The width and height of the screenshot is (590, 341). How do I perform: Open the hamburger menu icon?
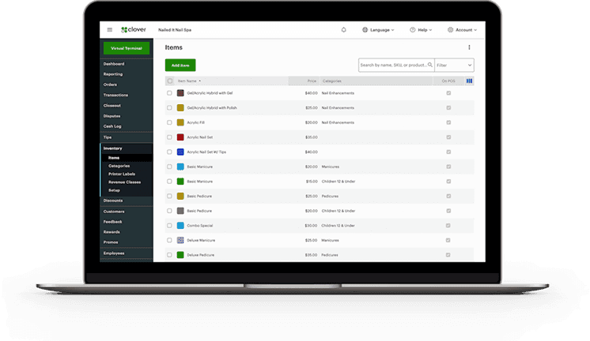tap(110, 30)
